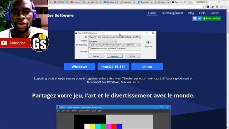
Task: Open the OBS Twitter icon
Action: [199, 18]
